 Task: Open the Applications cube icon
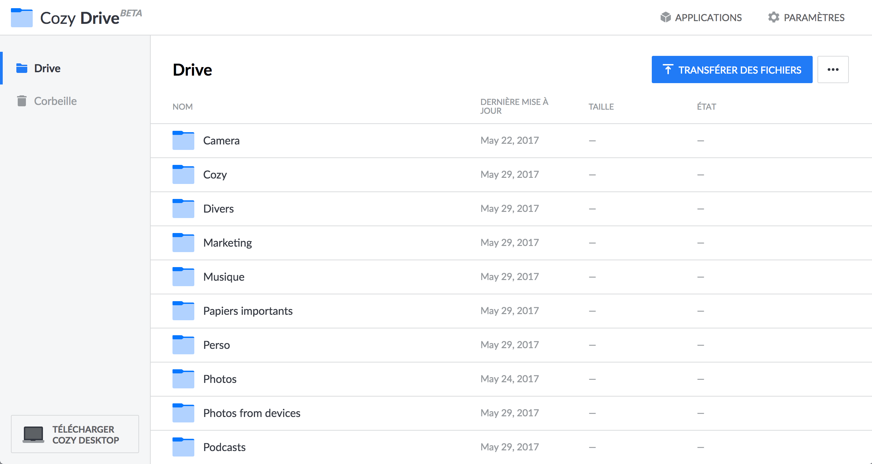(x=665, y=17)
